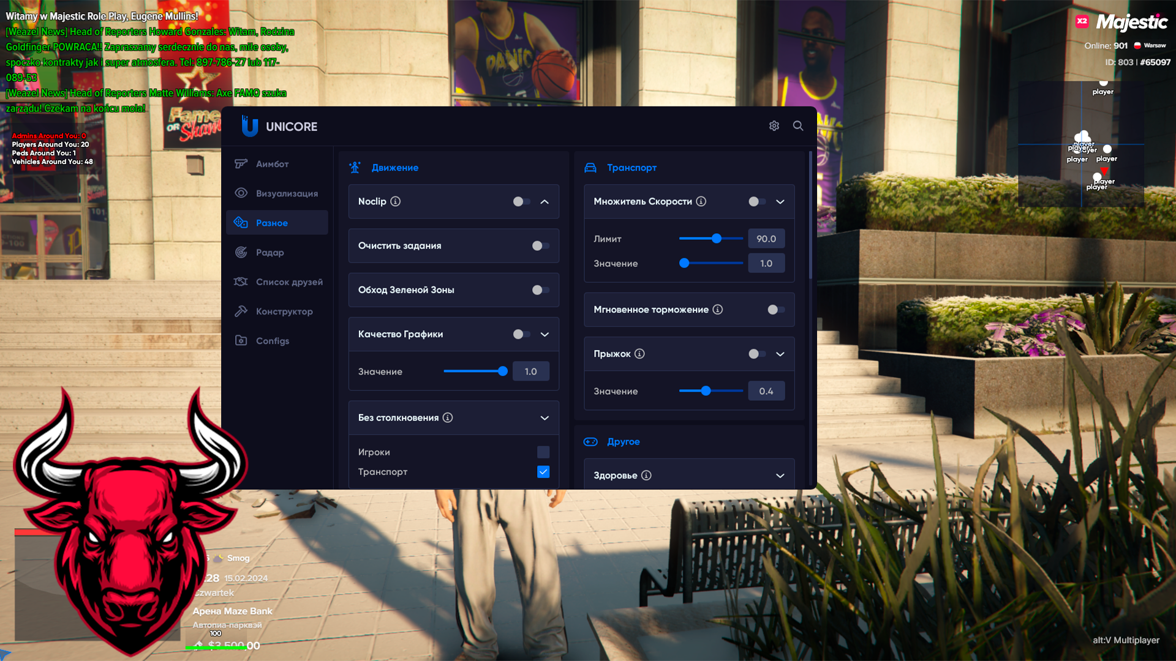Screen dimensions: 1176x661
Task: Toggle the Noclip switch
Action: [x=521, y=201]
